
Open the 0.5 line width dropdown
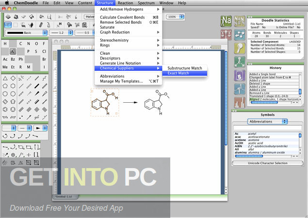85,32
